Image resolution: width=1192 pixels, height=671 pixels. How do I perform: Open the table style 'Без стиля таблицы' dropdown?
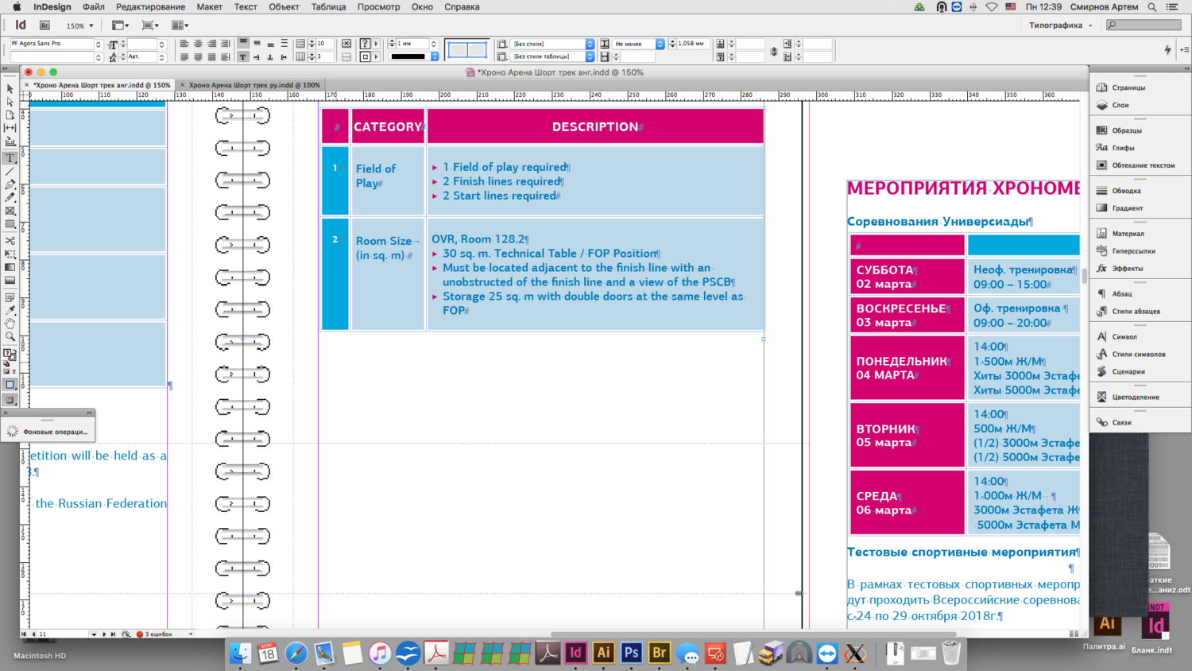tap(590, 56)
